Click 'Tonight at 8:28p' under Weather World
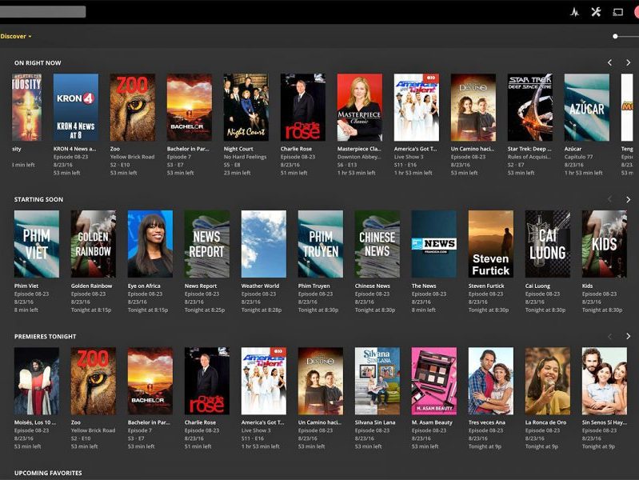The width and height of the screenshot is (639, 480). tap(262, 310)
